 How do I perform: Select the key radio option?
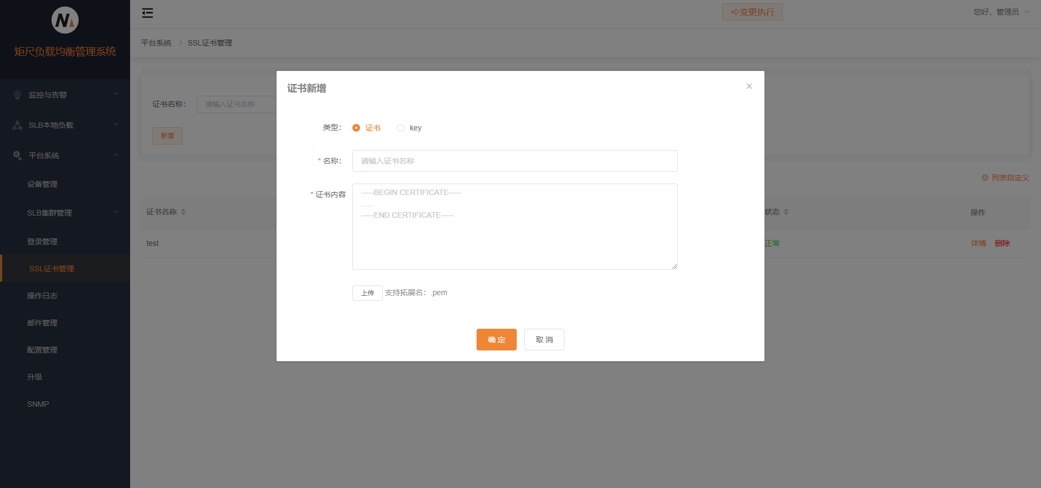pyautogui.click(x=401, y=128)
